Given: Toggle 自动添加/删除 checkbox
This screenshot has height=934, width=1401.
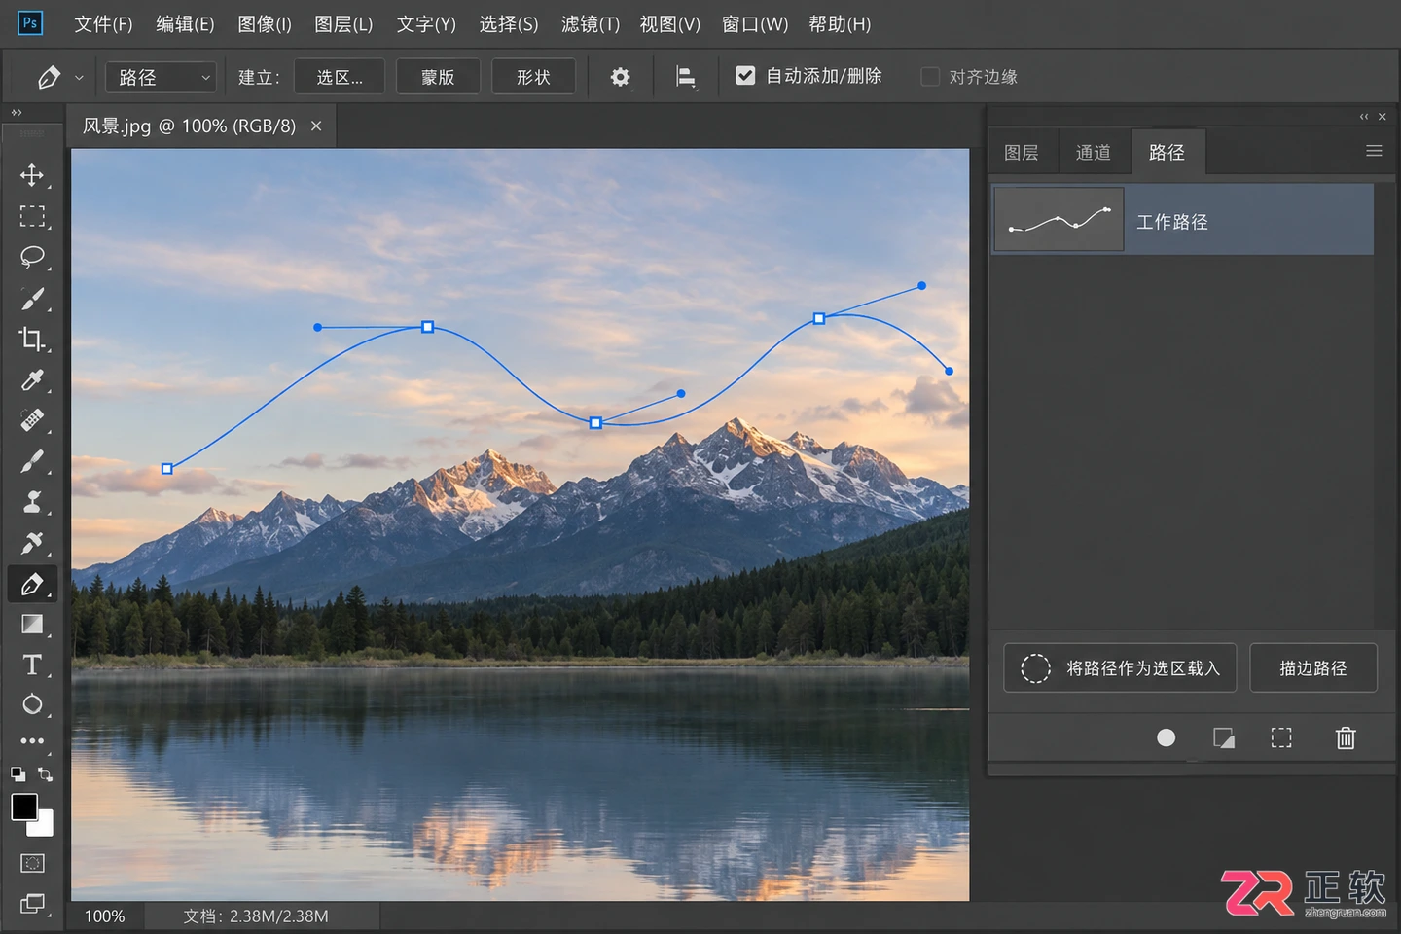Looking at the screenshot, I should [745, 75].
